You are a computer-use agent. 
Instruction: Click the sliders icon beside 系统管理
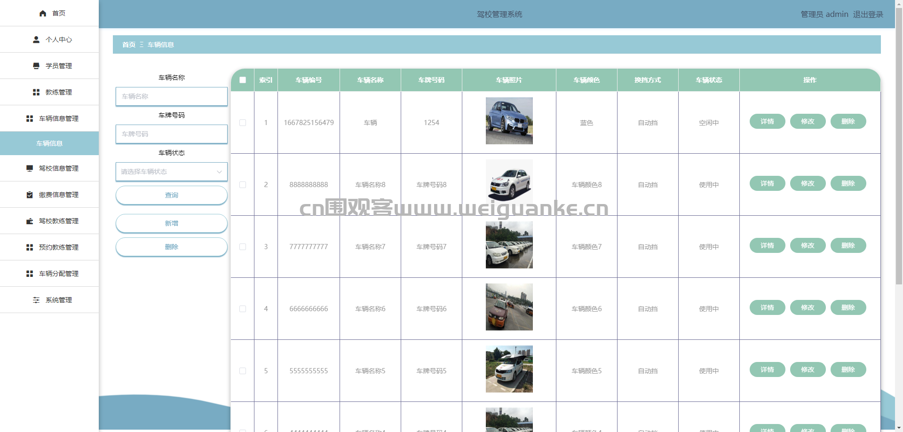click(36, 300)
